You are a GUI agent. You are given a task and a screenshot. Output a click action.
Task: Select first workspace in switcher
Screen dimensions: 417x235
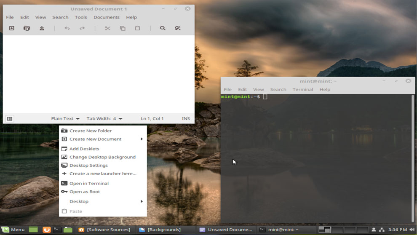click(x=324, y=230)
